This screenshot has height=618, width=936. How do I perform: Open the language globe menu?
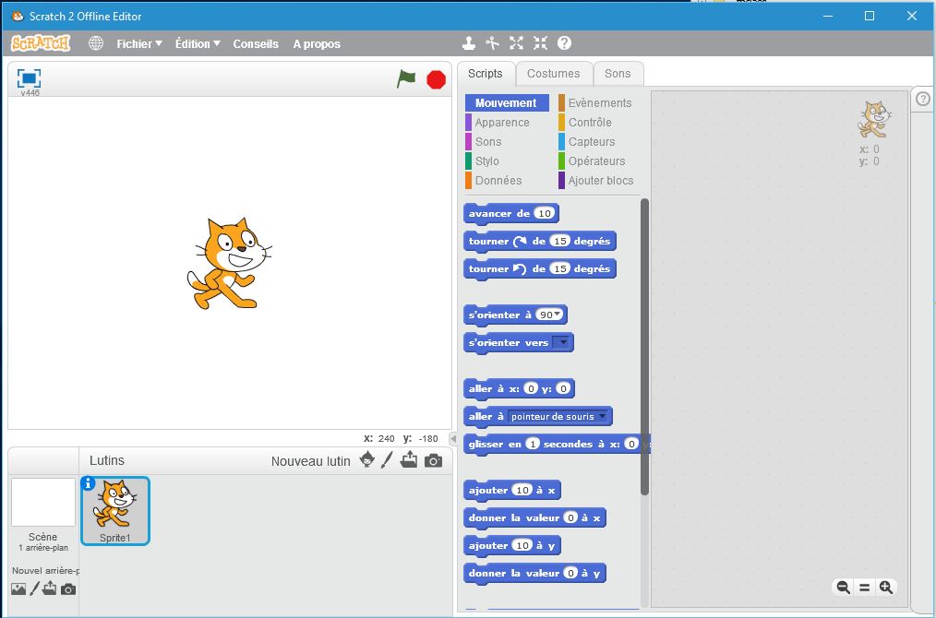(x=95, y=43)
